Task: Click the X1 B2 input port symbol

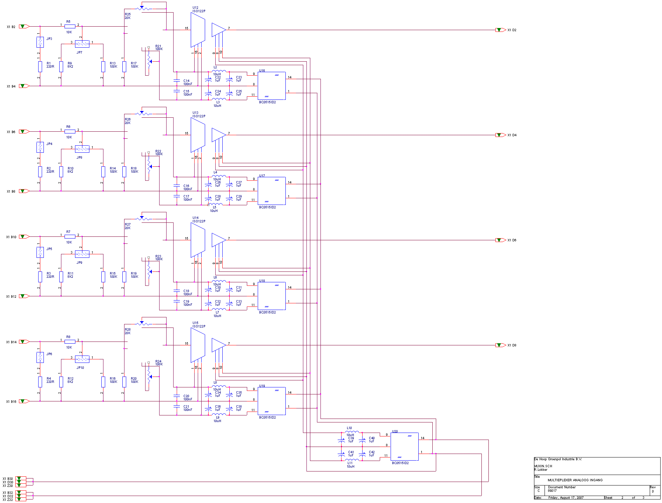Action: (x=23, y=27)
